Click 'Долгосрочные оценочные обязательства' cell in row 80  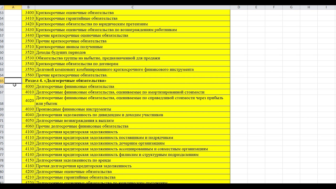[133, 172]
